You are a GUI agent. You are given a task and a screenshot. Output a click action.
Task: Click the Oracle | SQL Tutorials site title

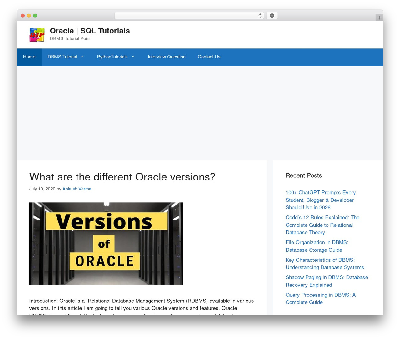[90, 31]
